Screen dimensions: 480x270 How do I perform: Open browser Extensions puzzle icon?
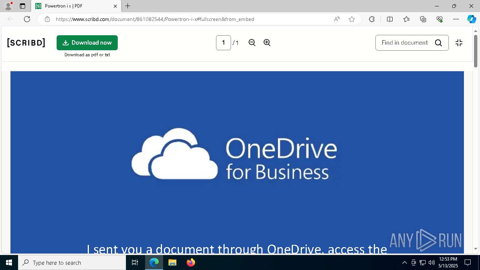[372, 19]
